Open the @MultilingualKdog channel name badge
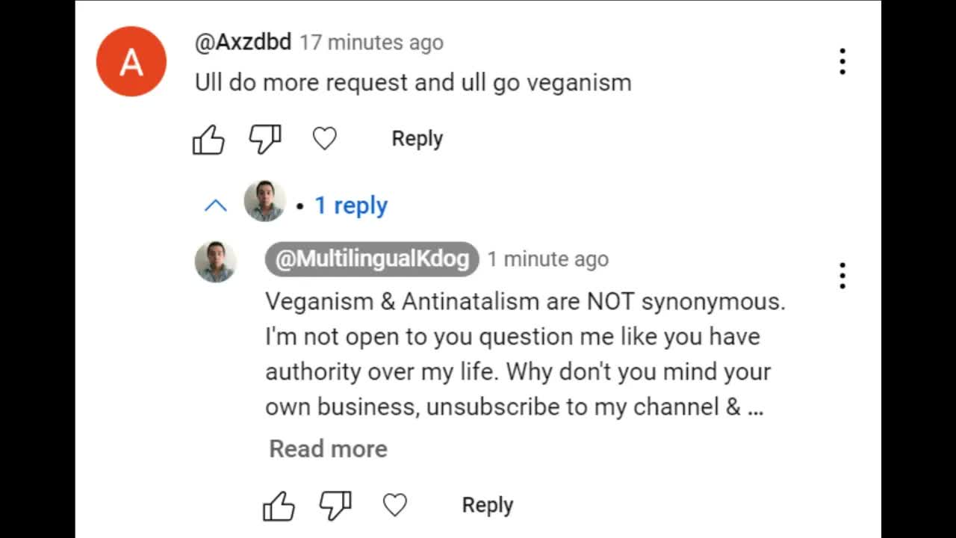This screenshot has width=956, height=538. (x=372, y=259)
